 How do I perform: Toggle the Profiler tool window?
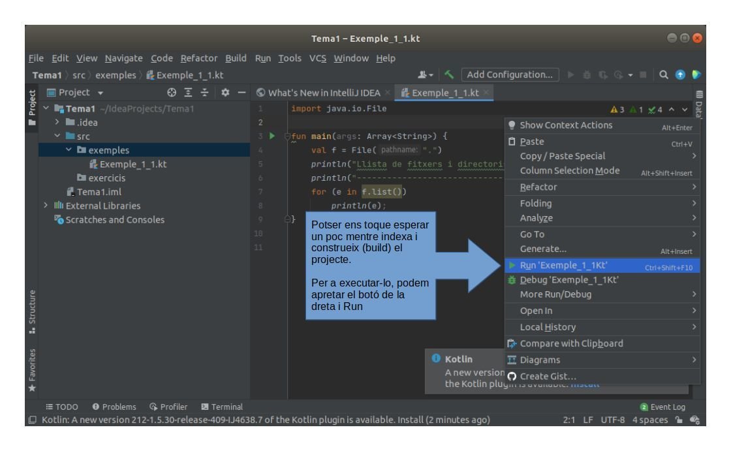tap(168, 407)
